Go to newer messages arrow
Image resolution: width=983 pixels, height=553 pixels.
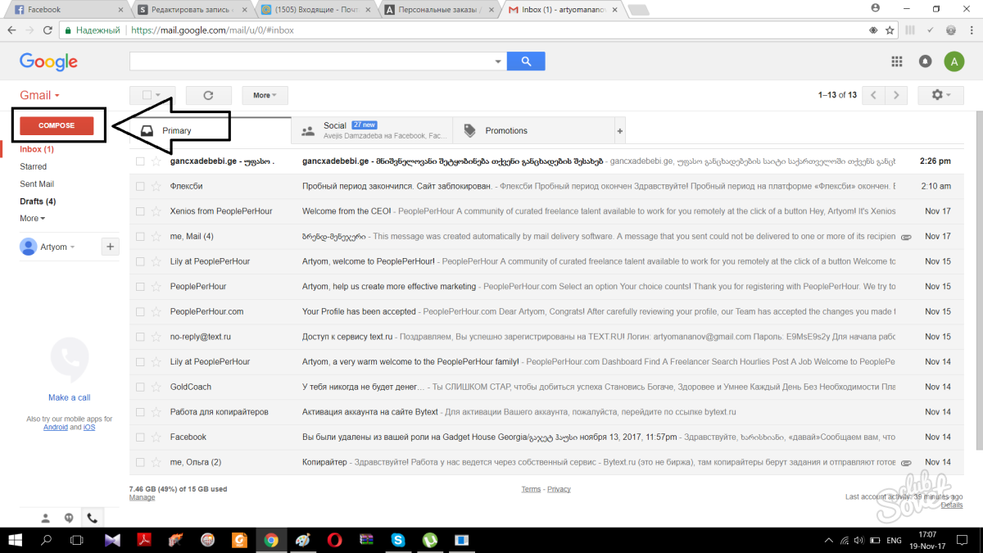coord(875,95)
